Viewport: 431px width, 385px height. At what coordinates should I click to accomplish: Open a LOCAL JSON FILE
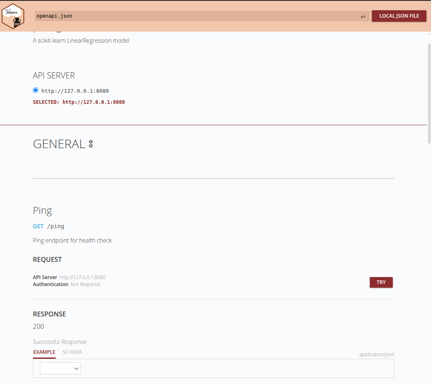coord(399,16)
